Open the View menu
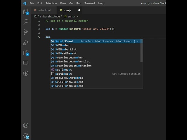 pyautogui.click(x=63, y=3)
